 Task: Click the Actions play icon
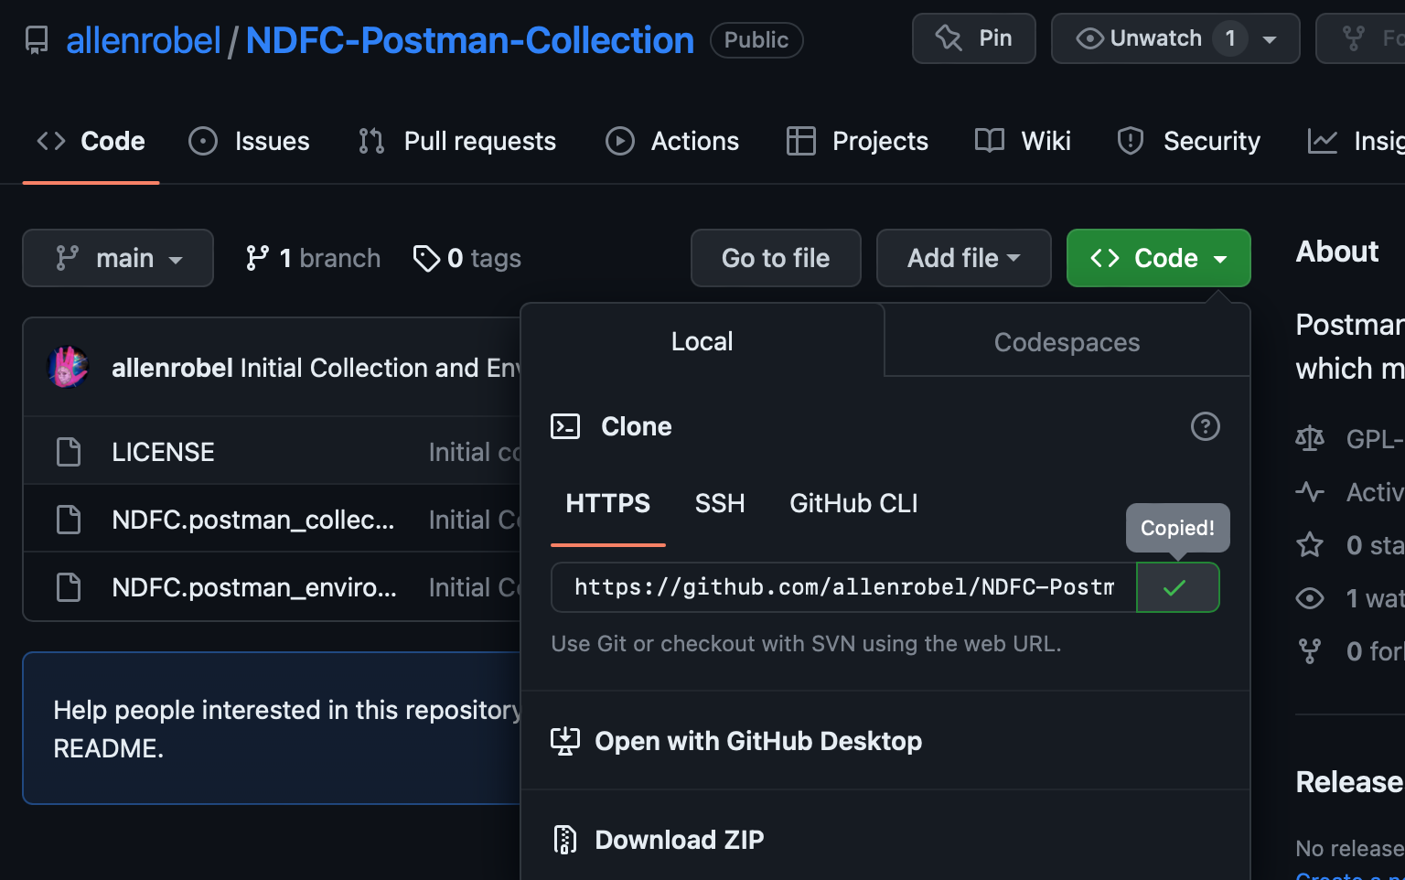pos(620,141)
